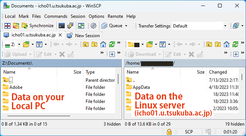Open the Terminal console icon
The image size is (246, 136).
[62, 26]
